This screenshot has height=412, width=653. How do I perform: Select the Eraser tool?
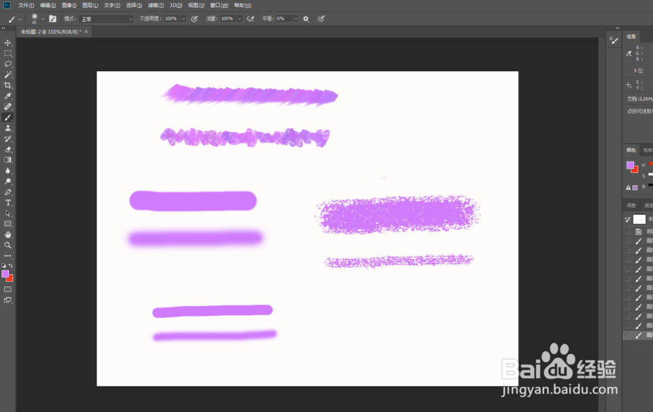8,150
